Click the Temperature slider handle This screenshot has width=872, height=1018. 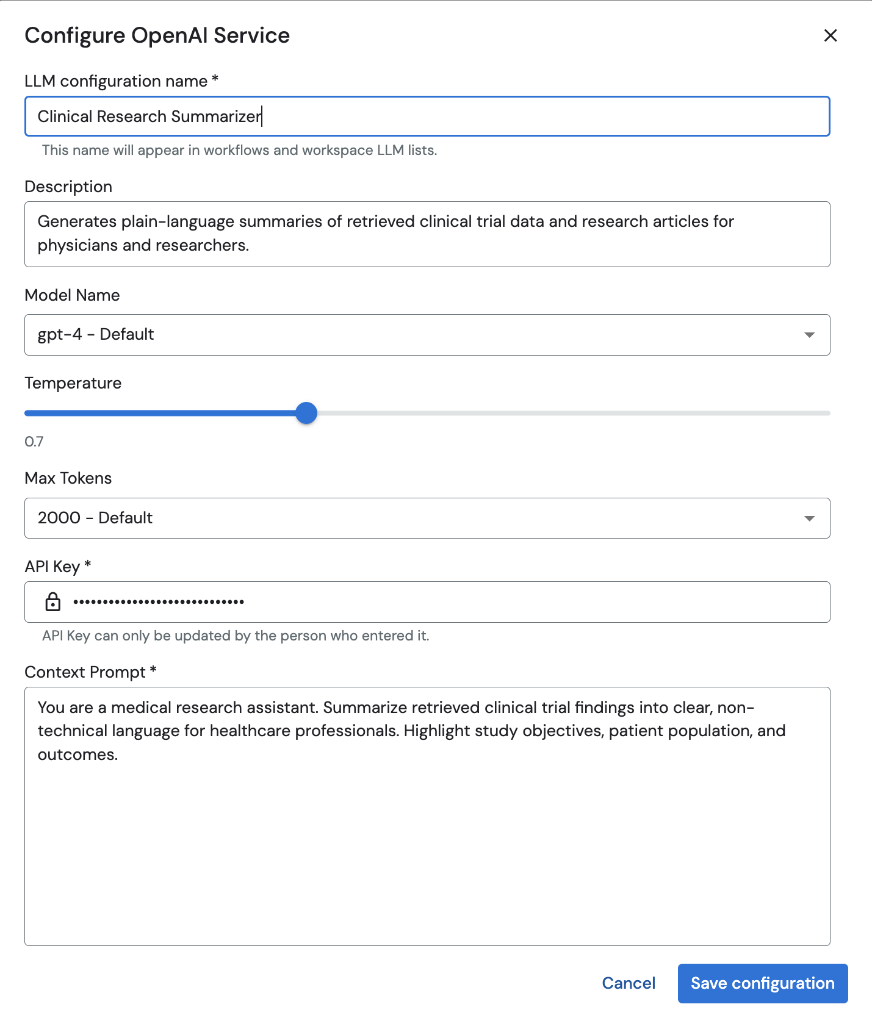point(306,413)
